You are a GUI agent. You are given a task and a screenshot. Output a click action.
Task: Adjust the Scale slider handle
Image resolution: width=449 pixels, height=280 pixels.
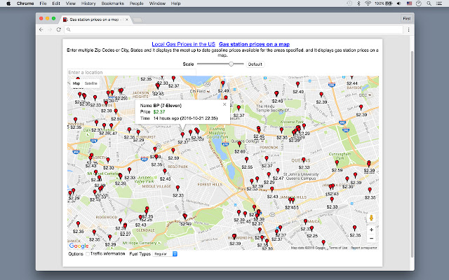[231, 64]
